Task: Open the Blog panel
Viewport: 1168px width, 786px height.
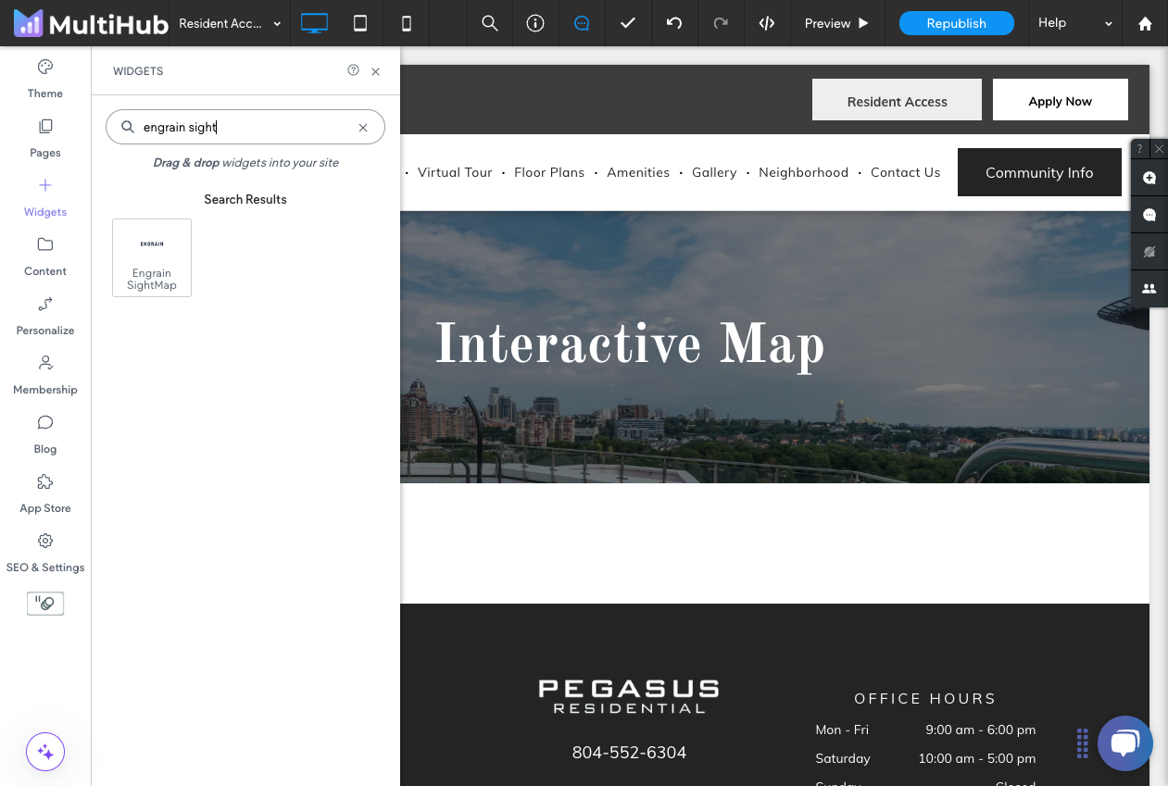Action: coord(45,434)
